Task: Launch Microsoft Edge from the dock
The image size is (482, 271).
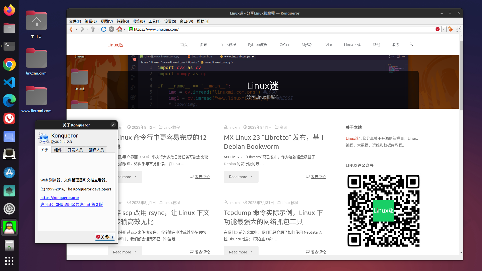Action: [x=9, y=100]
